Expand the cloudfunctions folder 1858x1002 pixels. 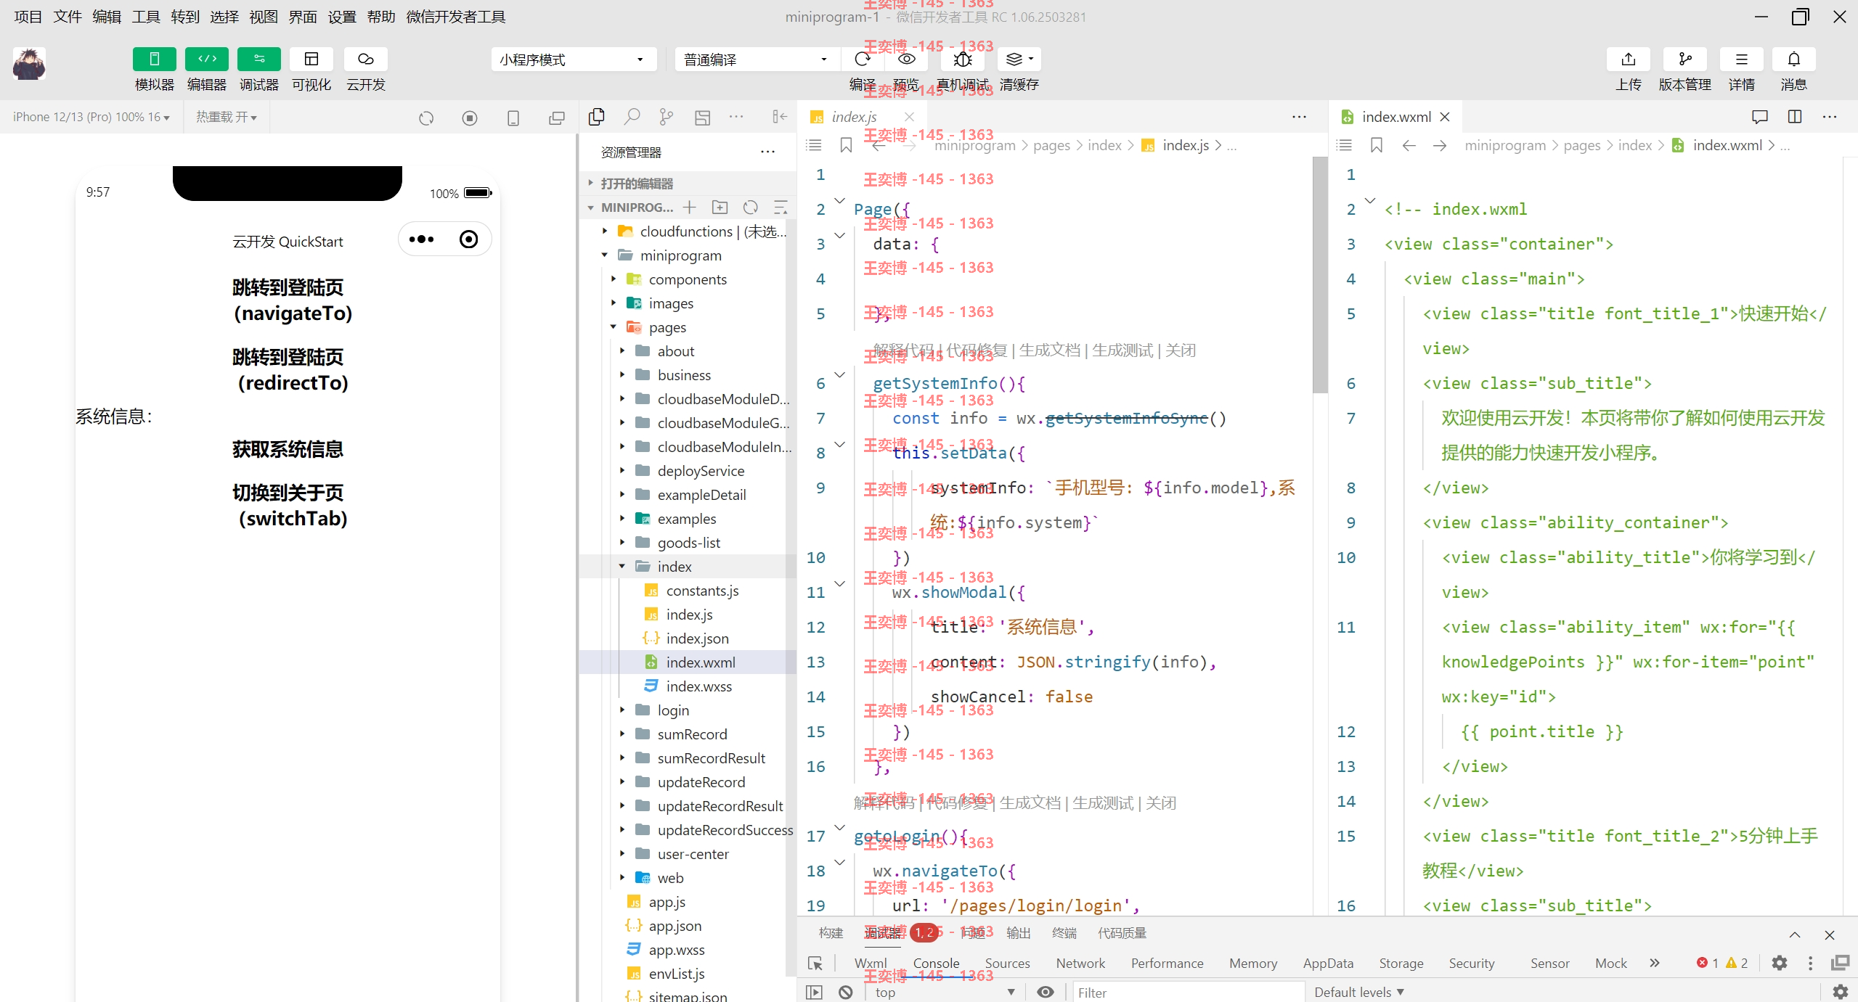point(688,231)
